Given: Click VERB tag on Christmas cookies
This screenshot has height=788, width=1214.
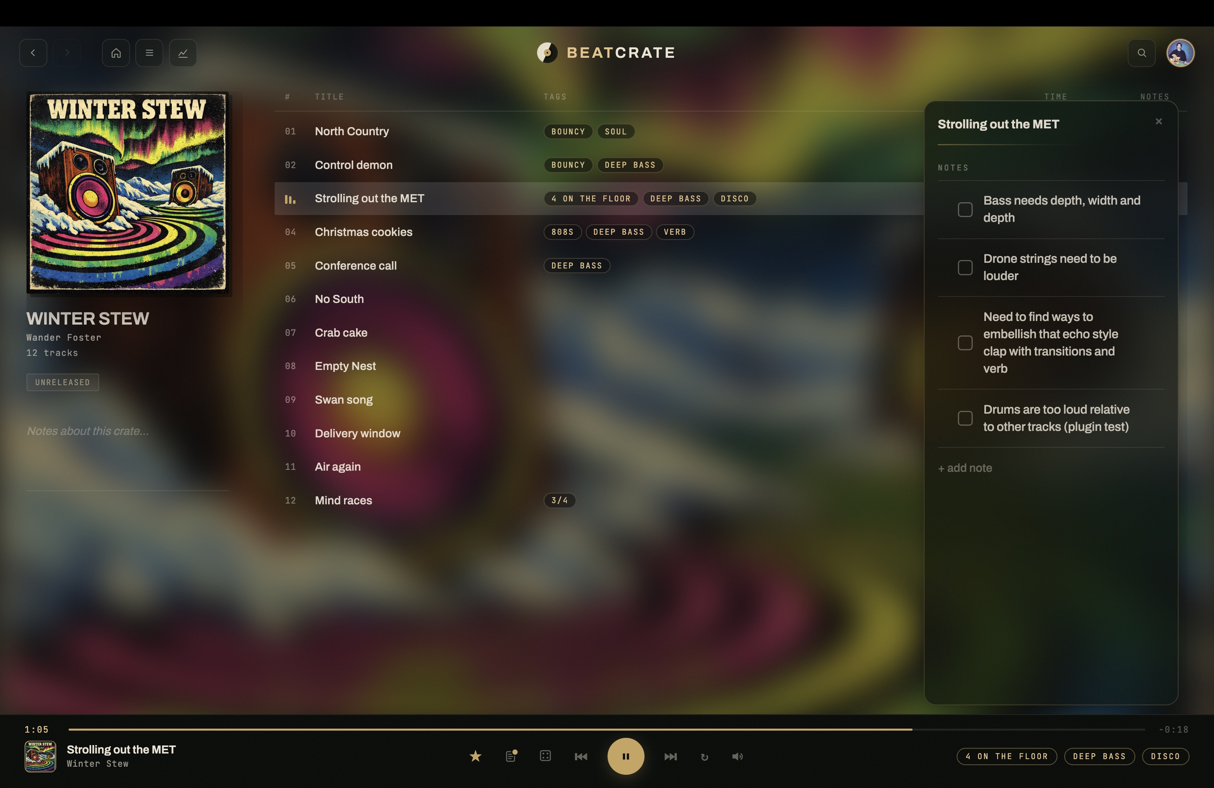Looking at the screenshot, I should point(675,232).
